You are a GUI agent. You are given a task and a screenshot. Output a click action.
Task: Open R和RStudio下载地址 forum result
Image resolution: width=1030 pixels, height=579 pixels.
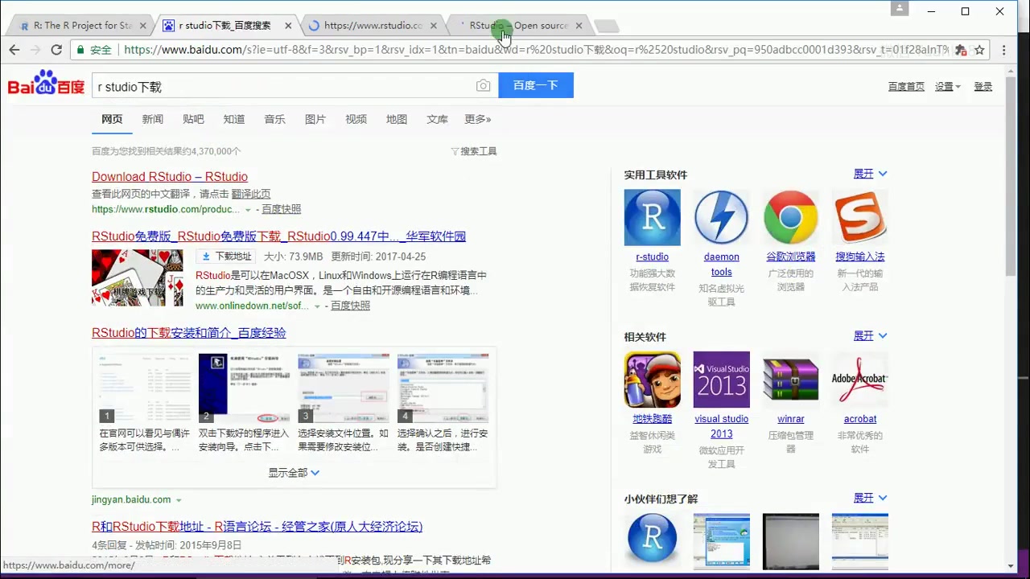(x=257, y=527)
